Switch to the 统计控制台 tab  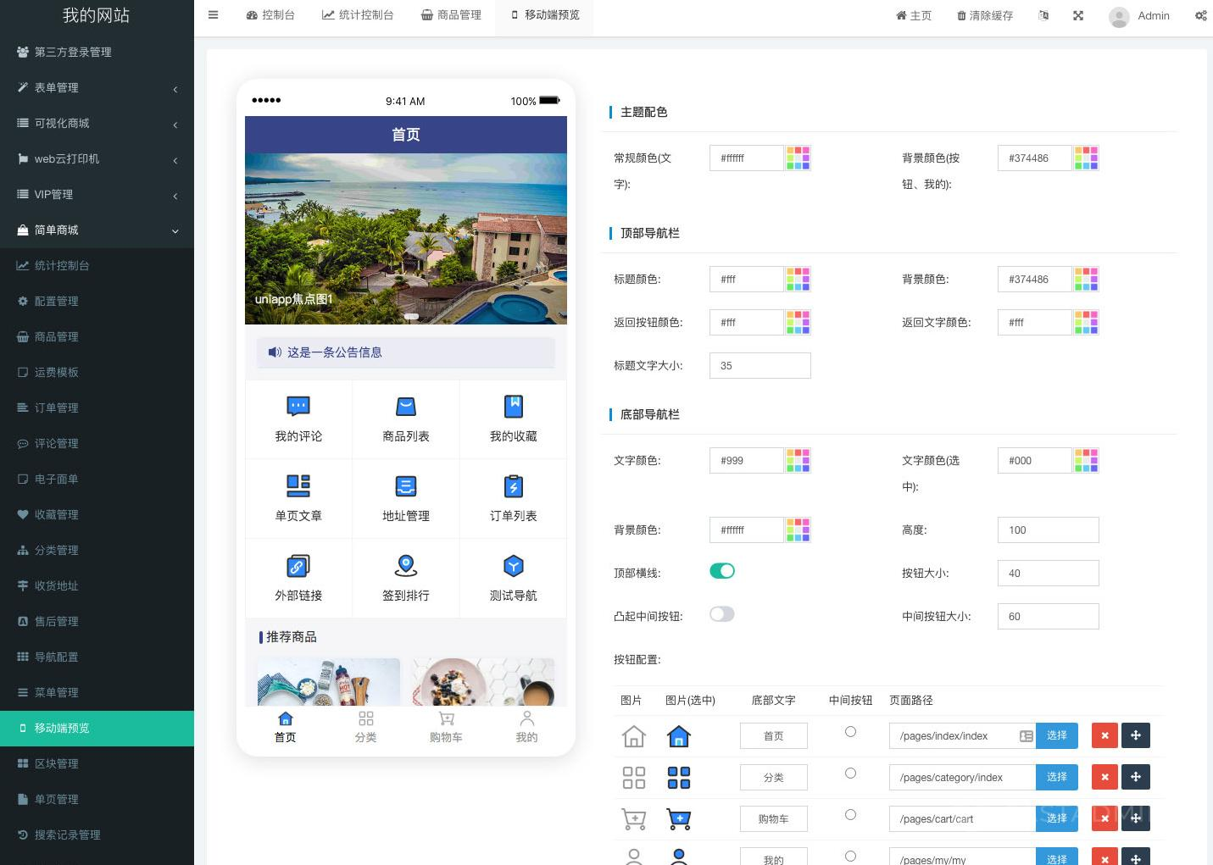click(x=358, y=14)
